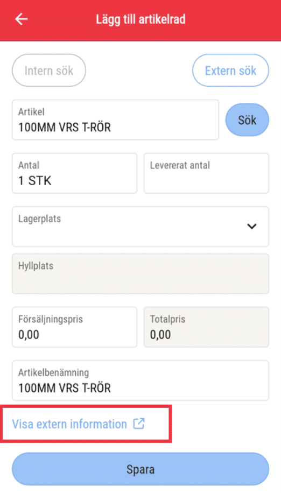The image size is (281, 493).
Task: Focus the Artikel search input field
Action: [x=115, y=120]
